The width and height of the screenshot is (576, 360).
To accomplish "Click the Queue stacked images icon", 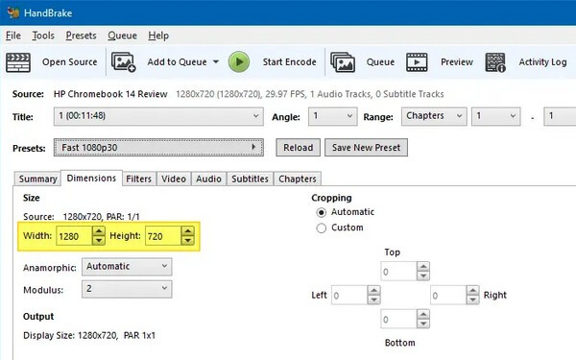I will click(343, 62).
